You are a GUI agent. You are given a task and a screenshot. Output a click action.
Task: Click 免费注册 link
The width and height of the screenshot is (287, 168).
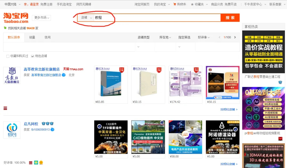[46, 4]
